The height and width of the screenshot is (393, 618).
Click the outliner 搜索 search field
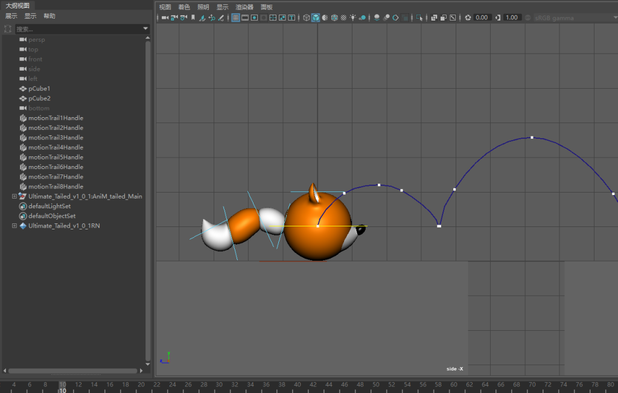point(78,29)
